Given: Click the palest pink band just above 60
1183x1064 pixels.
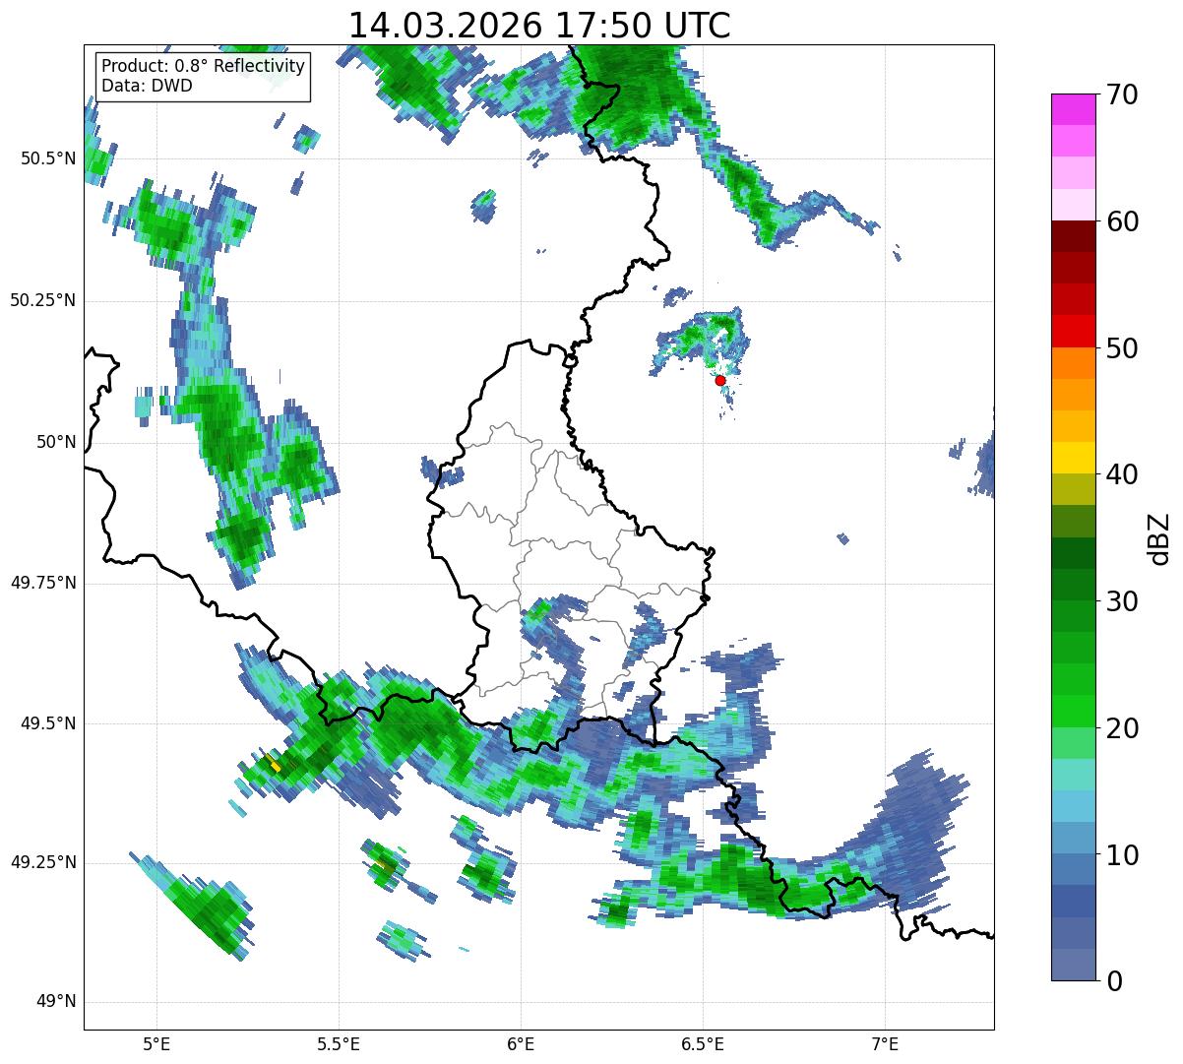Looking at the screenshot, I should pyautogui.click(x=1073, y=205).
